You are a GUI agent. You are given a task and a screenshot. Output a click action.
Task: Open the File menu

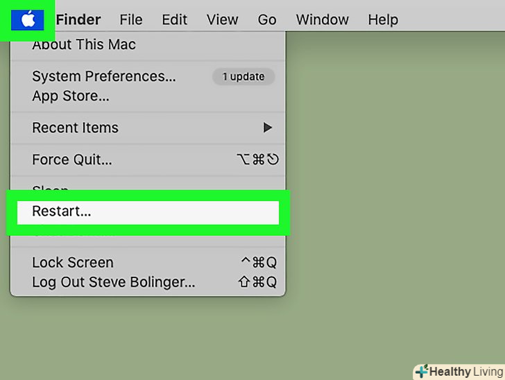click(131, 20)
